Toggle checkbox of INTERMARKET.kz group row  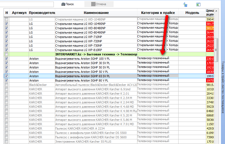(x=7, y=54)
